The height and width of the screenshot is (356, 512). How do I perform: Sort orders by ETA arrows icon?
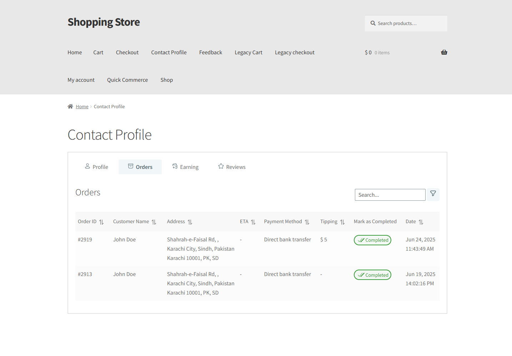click(x=253, y=222)
